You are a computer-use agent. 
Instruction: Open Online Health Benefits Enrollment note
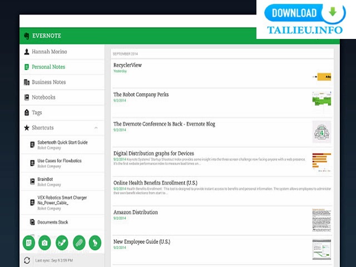coord(222,191)
